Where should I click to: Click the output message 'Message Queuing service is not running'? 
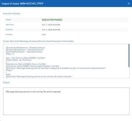[33, 92]
